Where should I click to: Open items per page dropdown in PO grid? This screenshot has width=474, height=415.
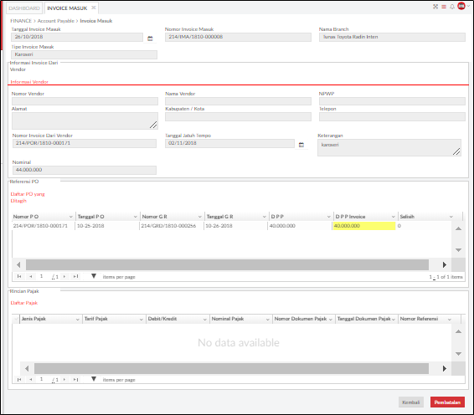94,276
